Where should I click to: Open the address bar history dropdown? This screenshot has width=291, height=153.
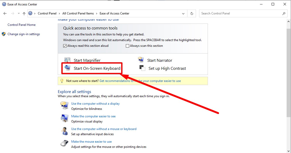point(183,13)
